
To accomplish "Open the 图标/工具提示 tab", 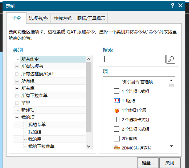I will click(91, 19).
